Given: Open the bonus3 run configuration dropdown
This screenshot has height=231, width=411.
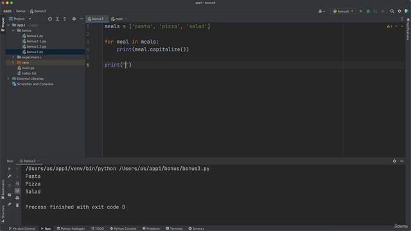Looking at the screenshot, I should pyautogui.click(x=343, y=12).
